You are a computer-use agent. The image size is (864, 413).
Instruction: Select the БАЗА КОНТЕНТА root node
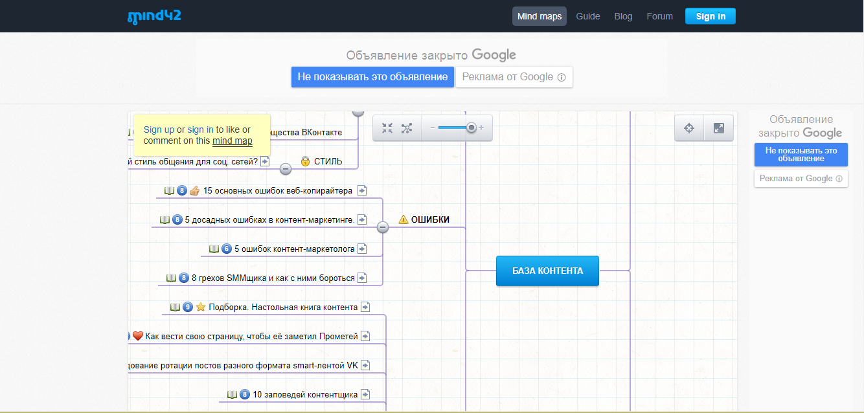(x=547, y=271)
